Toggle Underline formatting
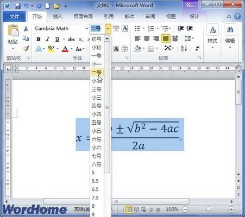 pyautogui.click(x=57, y=39)
